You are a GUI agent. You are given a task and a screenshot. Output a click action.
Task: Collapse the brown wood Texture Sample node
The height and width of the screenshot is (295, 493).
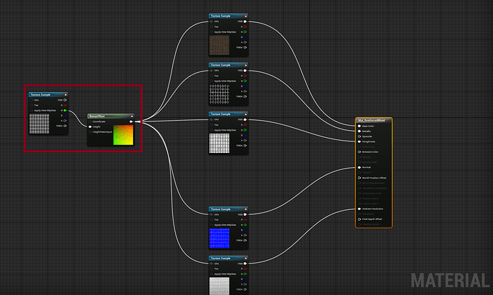(x=245, y=16)
